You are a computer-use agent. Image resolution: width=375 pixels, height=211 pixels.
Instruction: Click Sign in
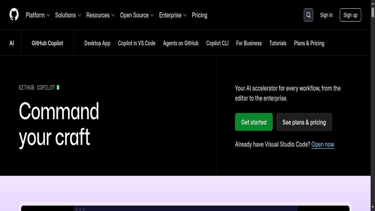coord(326,15)
